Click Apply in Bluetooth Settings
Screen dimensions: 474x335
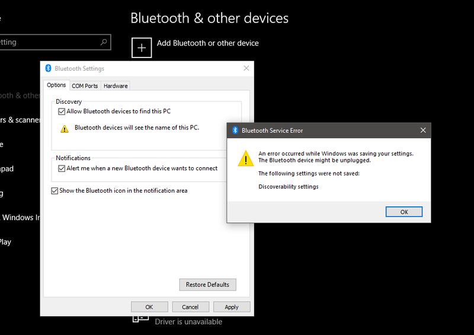[232, 307]
